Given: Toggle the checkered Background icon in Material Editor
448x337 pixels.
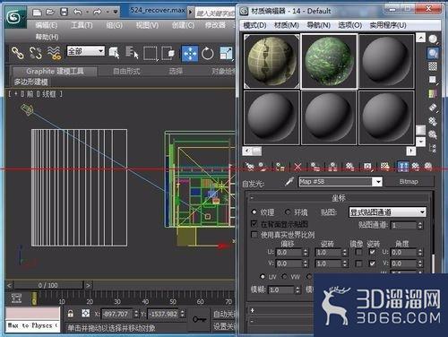Looking at the screenshot, I should click(433, 66).
